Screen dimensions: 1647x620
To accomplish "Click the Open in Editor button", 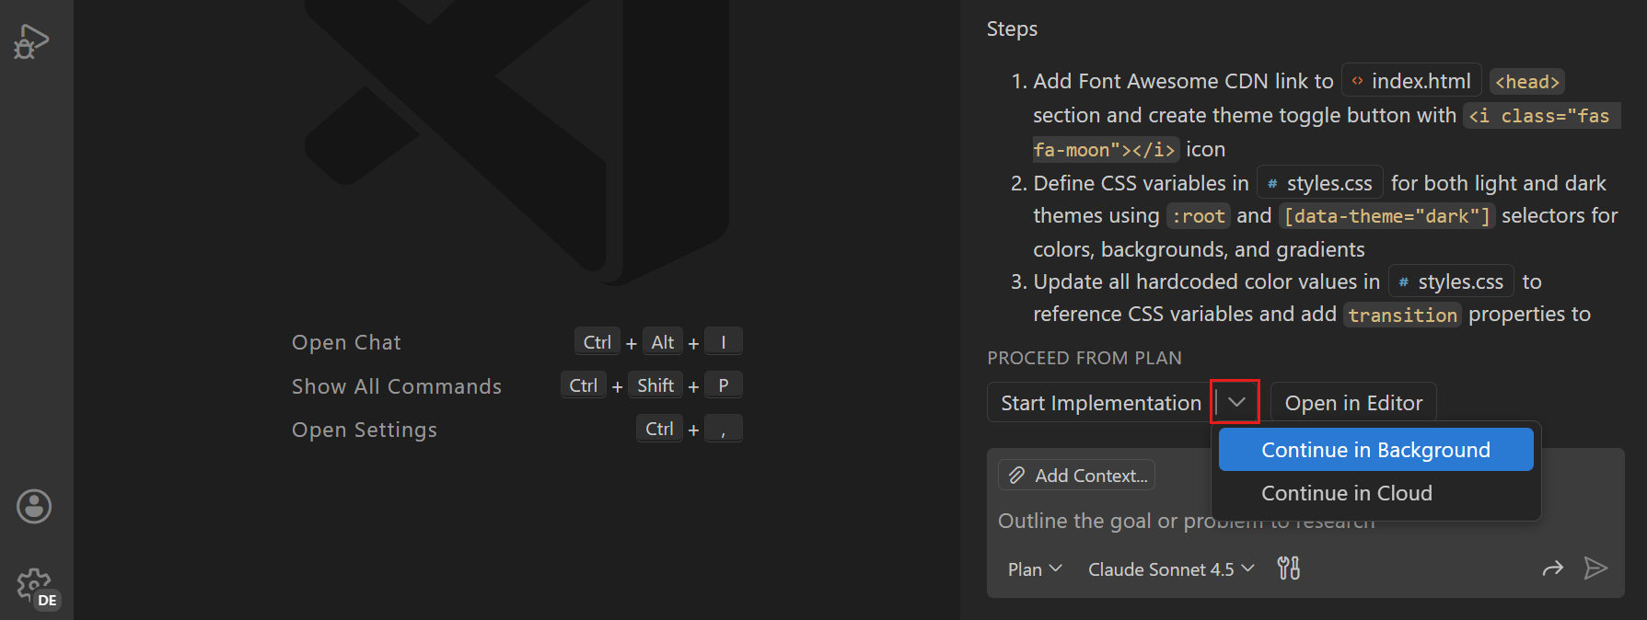I will (1353, 401).
